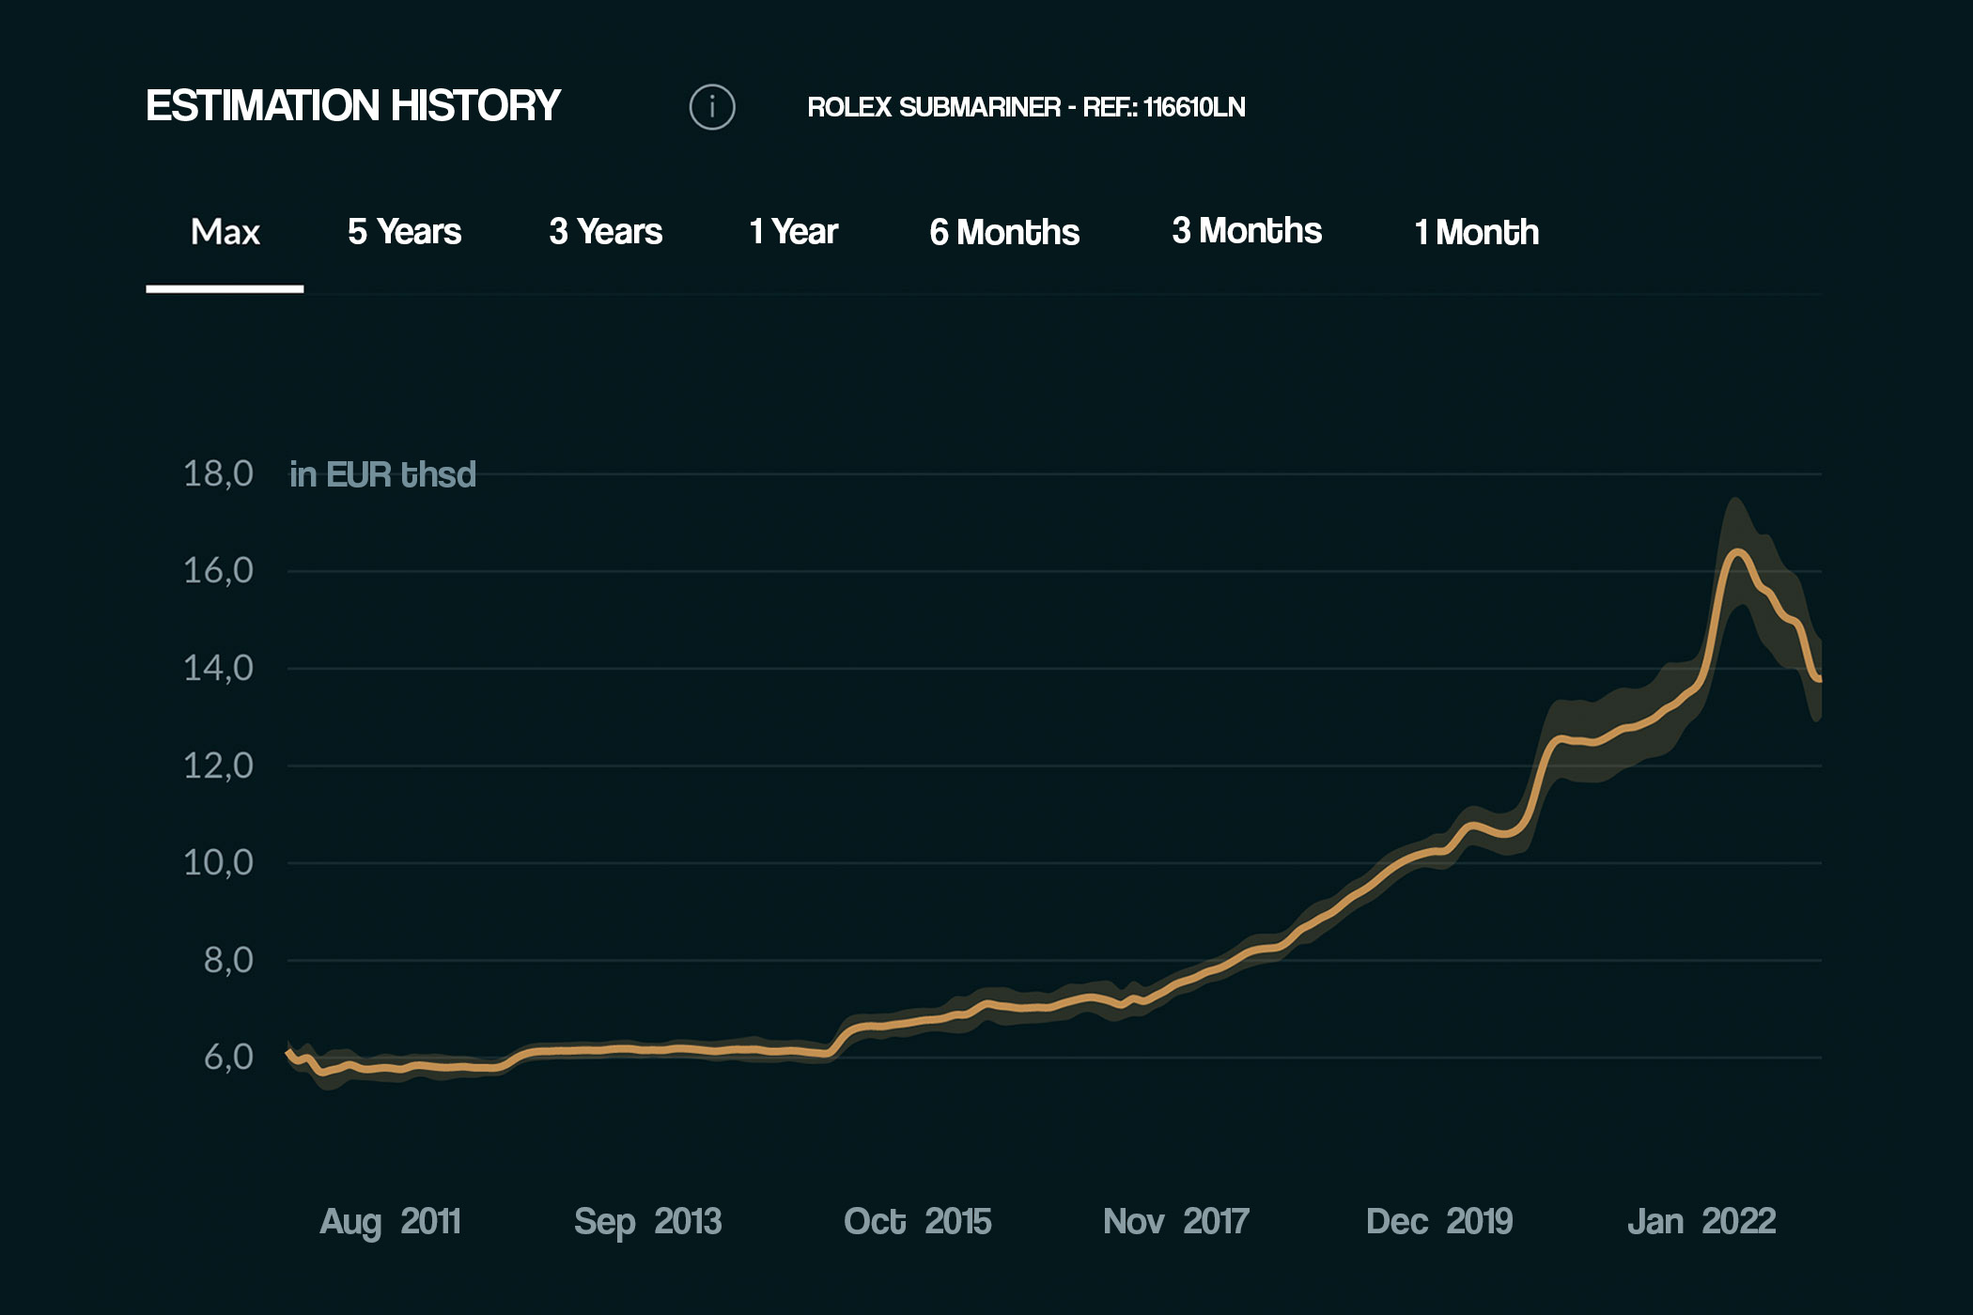Click the 8,0 y-axis value
This screenshot has width=1973, height=1315.
pyautogui.click(x=228, y=960)
